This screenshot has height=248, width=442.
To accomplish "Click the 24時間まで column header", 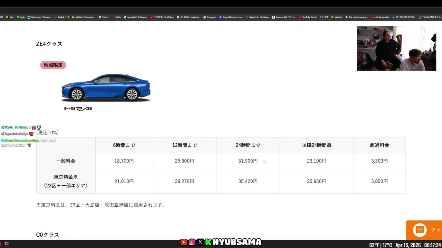I will 248,145.
